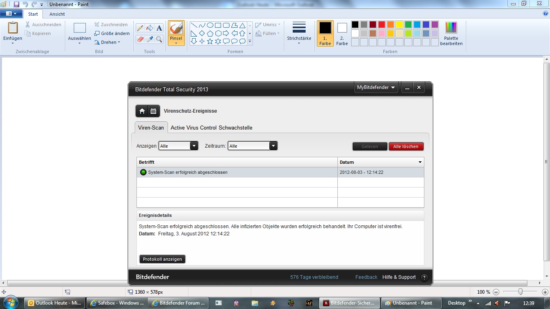Click Größe ändern in the Bild group

point(112,33)
